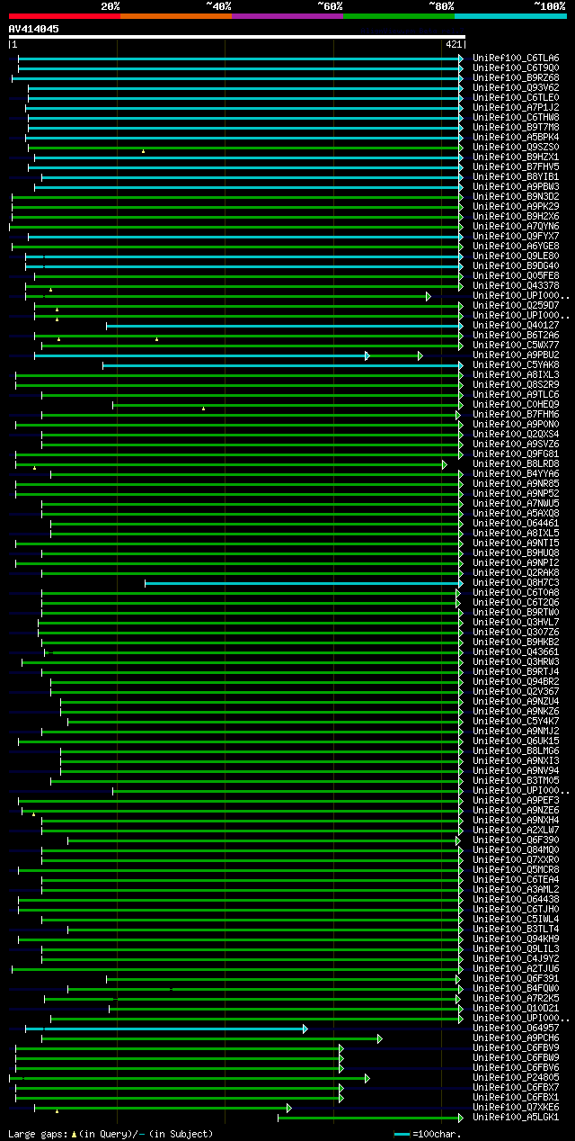Select label UniRef100_Q9FYX7
Screen dimensions: 575x1141
coord(516,237)
